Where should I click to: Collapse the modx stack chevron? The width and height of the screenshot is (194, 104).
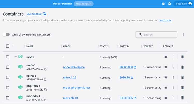tap(16, 57)
